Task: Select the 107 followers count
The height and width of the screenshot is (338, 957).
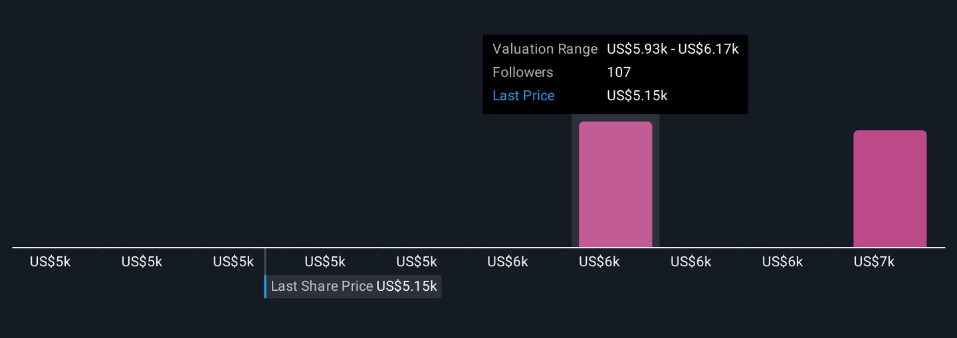Action: pos(619,72)
